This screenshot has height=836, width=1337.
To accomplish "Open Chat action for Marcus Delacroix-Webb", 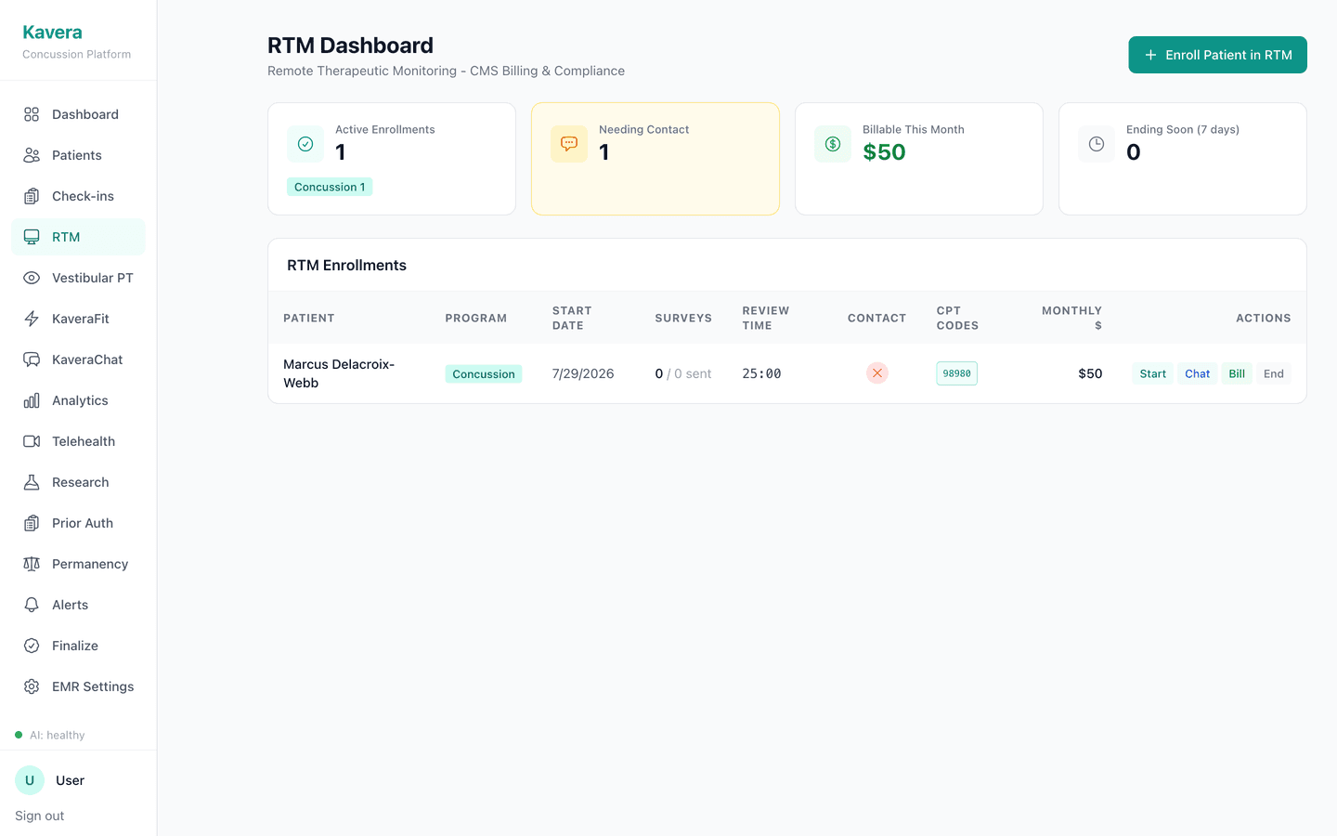I will pyautogui.click(x=1197, y=373).
